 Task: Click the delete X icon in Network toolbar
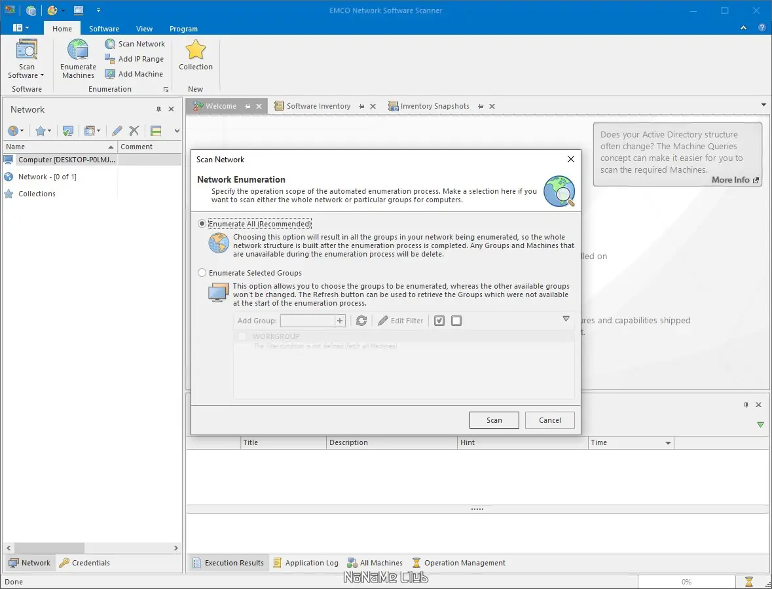click(134, 131)
